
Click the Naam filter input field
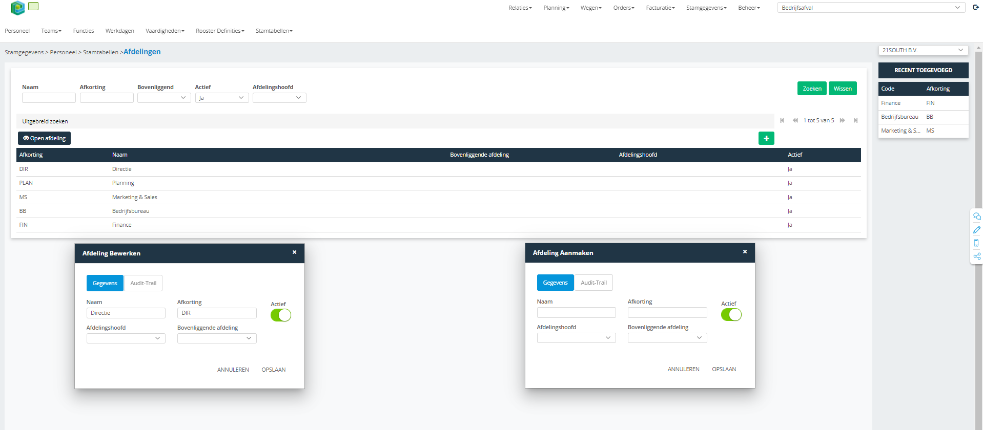pyautogui.click(x=49, y=98)
